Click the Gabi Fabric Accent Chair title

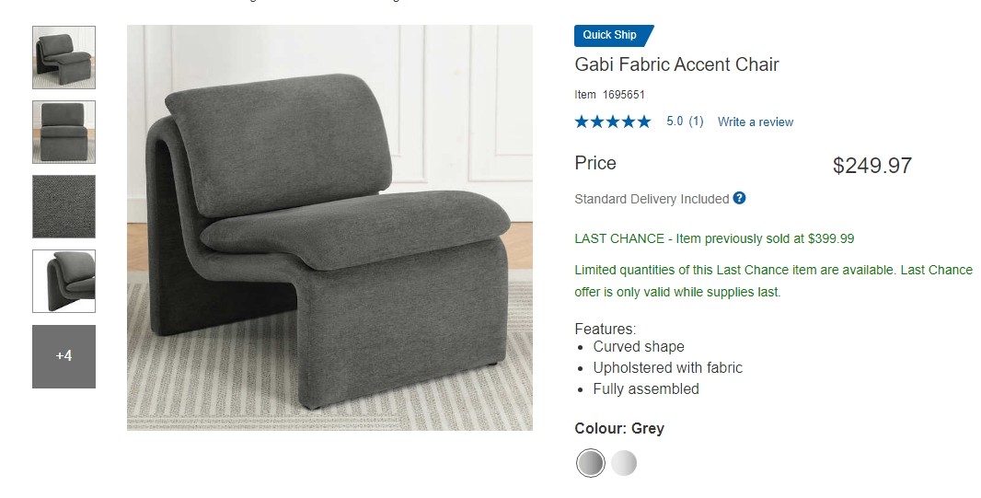click(x=677, y=64)
